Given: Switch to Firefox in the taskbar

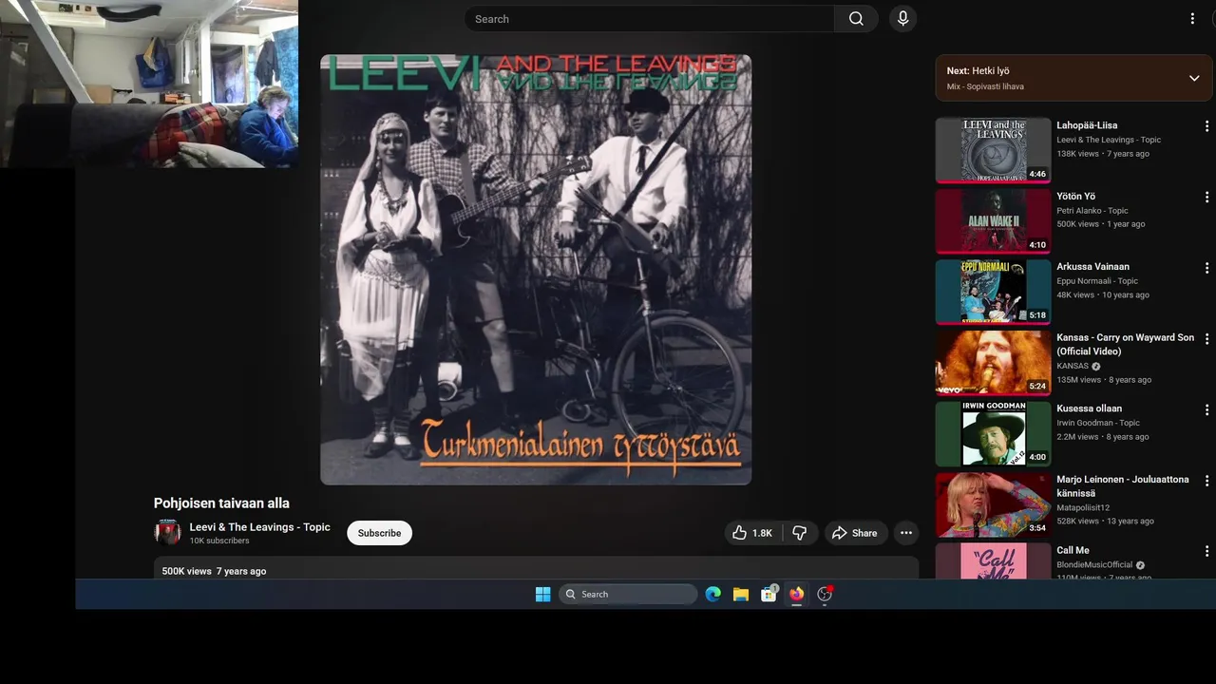Looking at the screenshot, I should [796, 595].
